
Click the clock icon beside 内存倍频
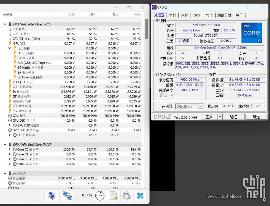[10, 183]
